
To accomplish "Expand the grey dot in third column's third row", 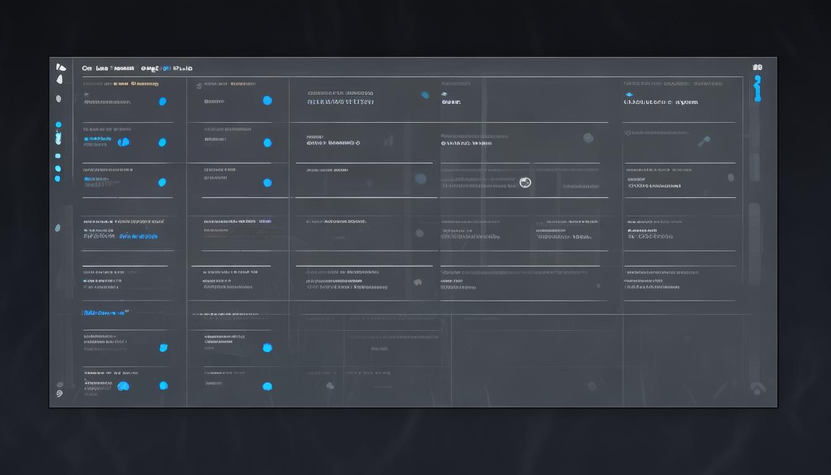I will [x=420, y=179].
